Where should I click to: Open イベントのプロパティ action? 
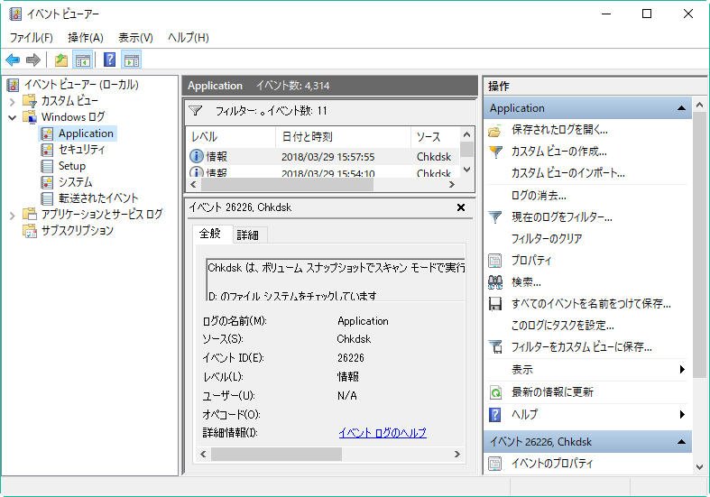click(552, 463)
